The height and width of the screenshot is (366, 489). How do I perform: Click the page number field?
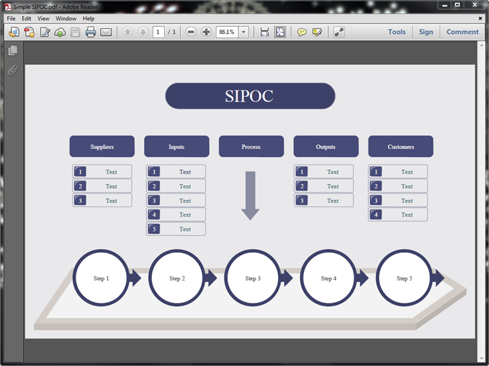pos(159,31)
